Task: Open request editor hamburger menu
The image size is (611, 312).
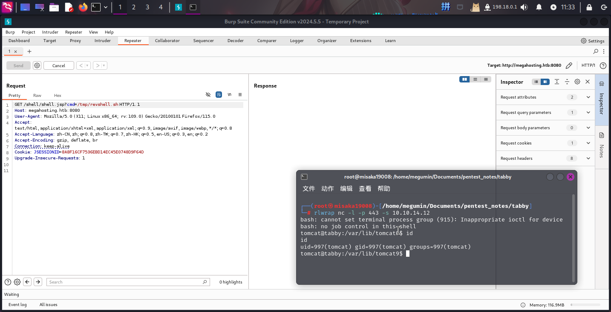Action: (x=240, y=94)
